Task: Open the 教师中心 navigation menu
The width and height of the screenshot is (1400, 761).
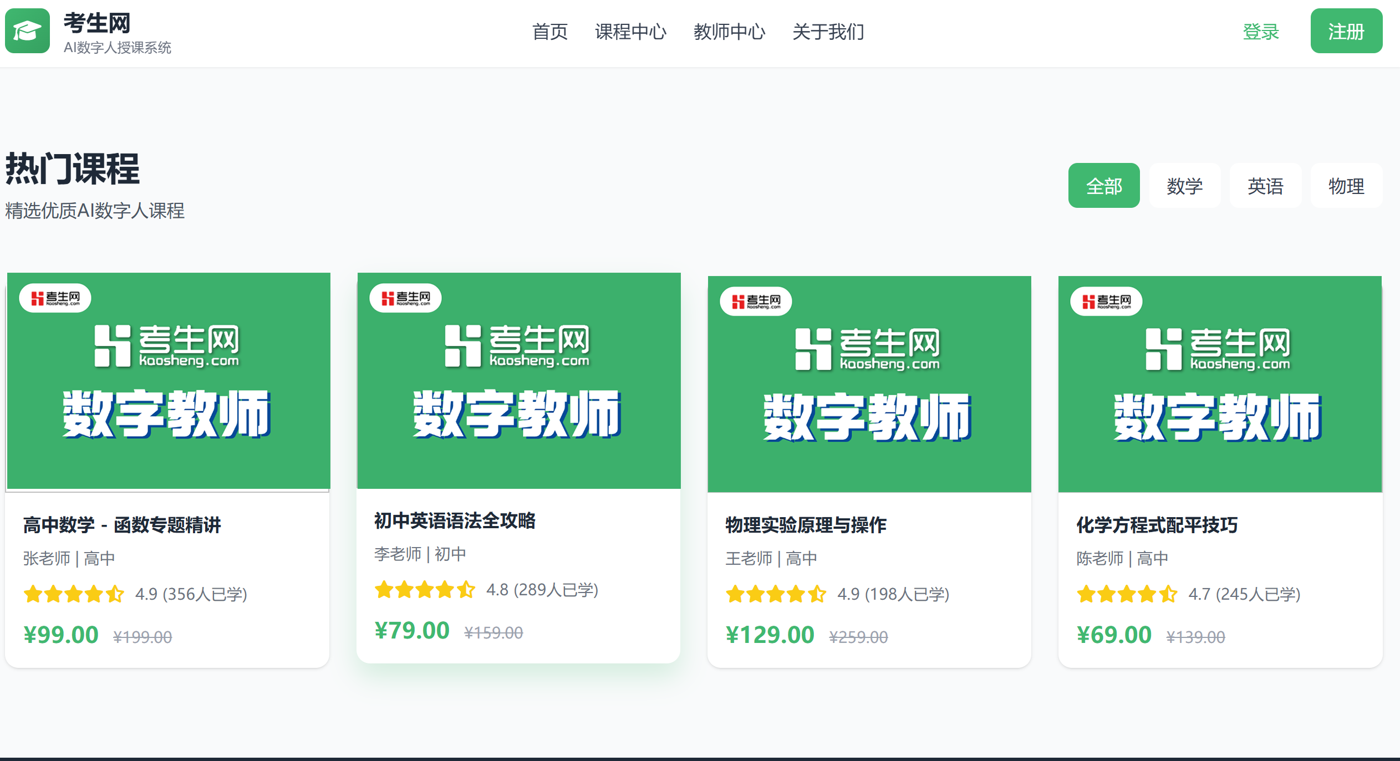Action: click(730, 32)
